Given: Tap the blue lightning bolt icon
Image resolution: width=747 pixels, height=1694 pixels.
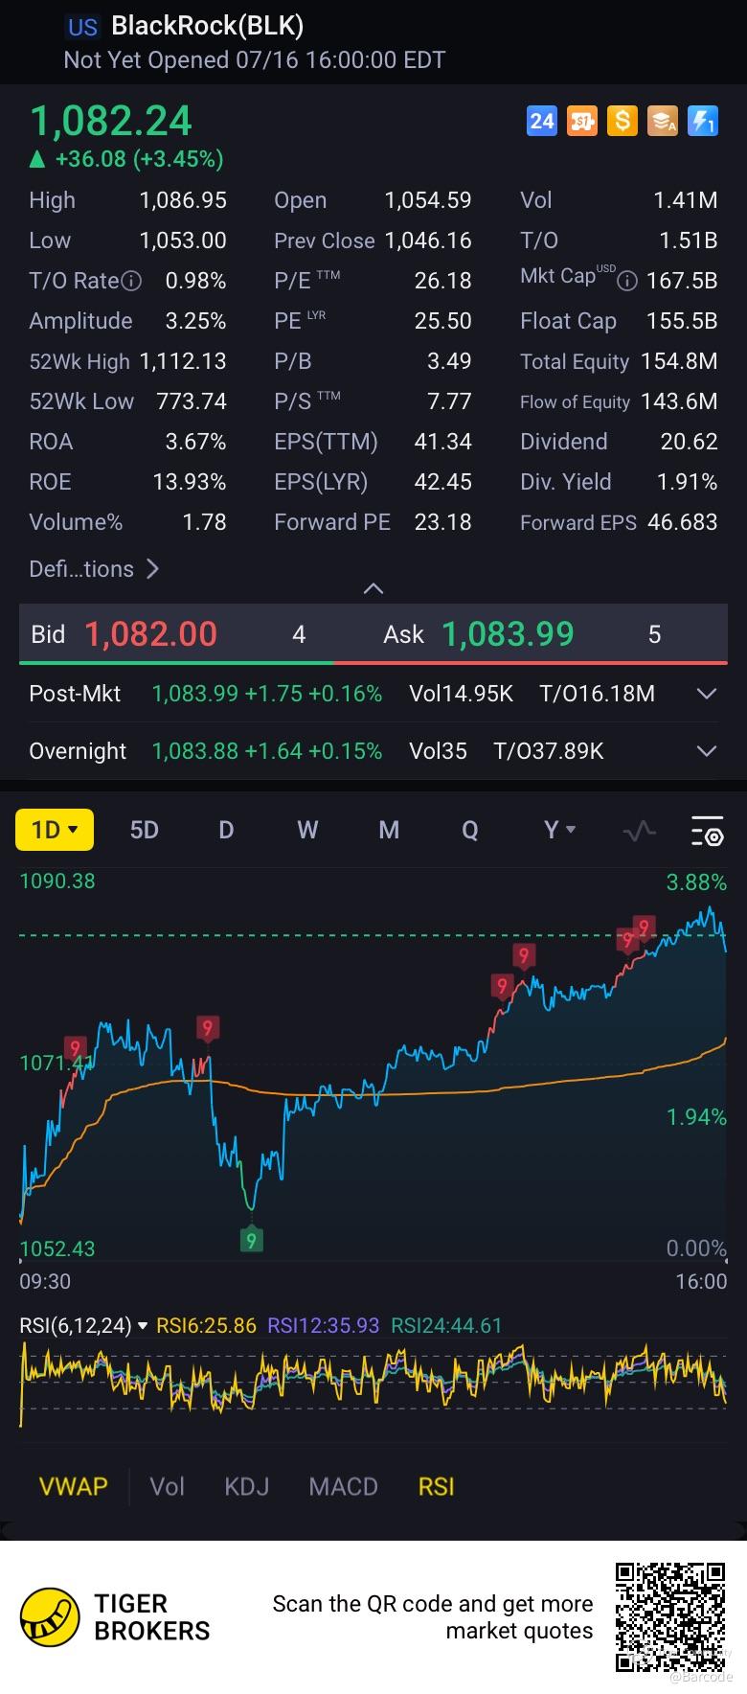Looking at the screenshot, I should [x=703, y=121].
